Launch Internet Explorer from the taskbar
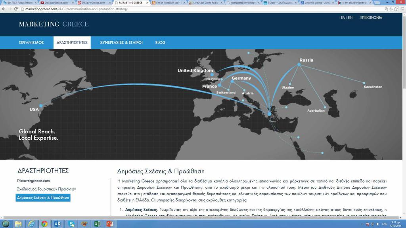The height and width of the screenshot is (228, 406). pyautogui.click(x=31, y=224)
